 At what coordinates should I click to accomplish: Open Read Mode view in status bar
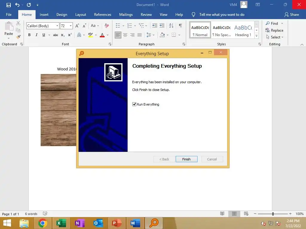point(222,213)
